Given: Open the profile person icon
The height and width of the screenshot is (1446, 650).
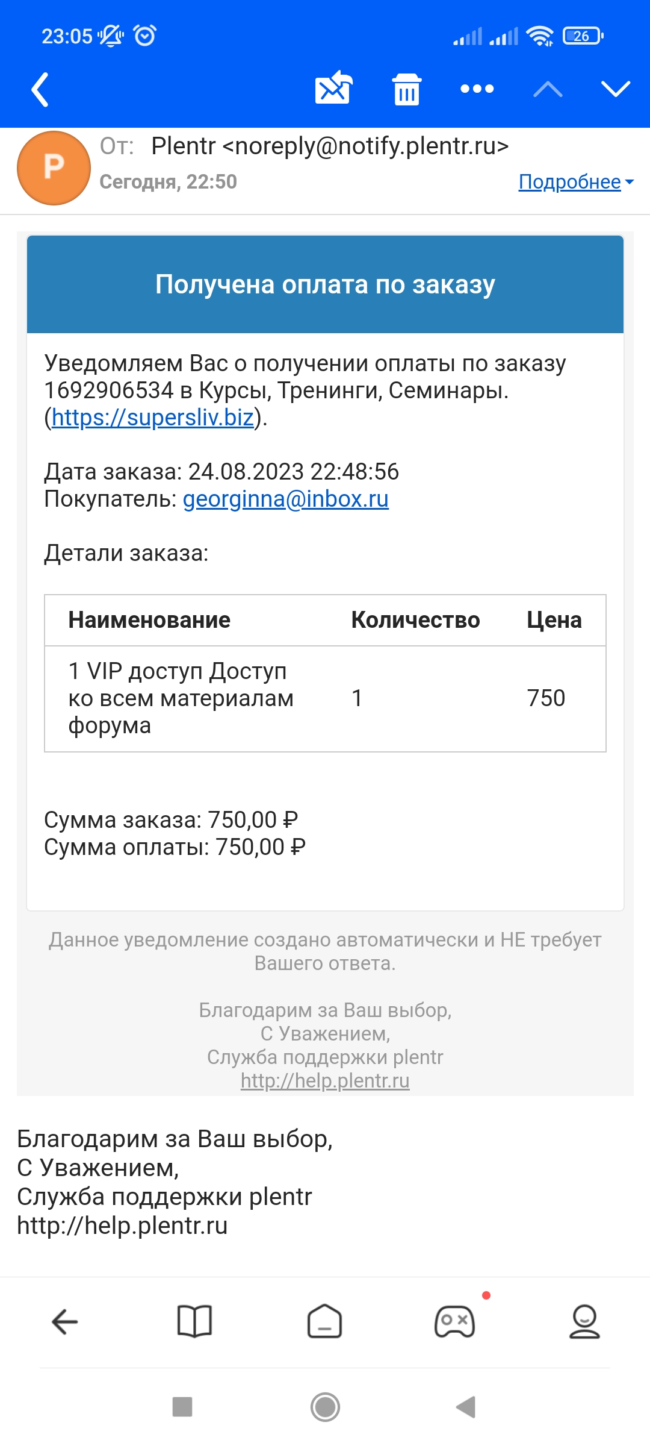Looking at the screenshot, I should (584, 1322).
